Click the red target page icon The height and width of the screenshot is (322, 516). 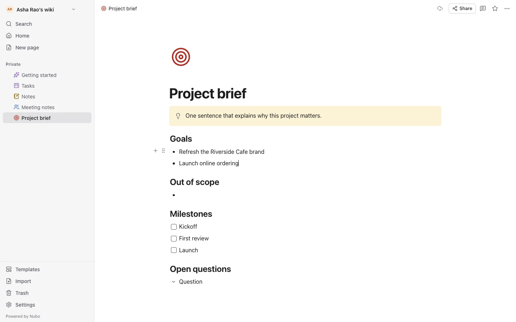(181, 57)
